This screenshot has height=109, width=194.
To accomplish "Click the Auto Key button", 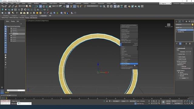I will [x=168, y=101].
